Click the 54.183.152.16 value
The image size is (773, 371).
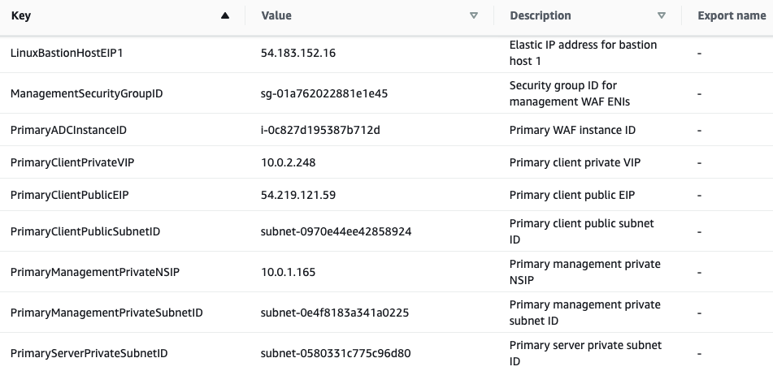coord(298,53)
